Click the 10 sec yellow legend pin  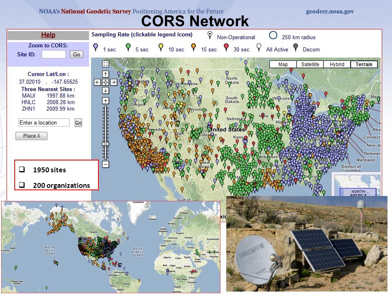point(161,47)
